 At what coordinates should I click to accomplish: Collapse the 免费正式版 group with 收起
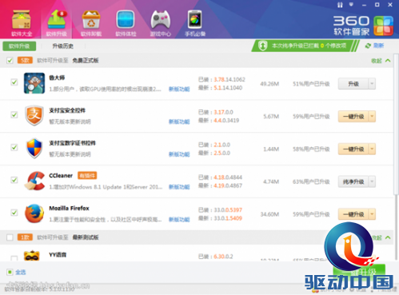click(381, 61)
